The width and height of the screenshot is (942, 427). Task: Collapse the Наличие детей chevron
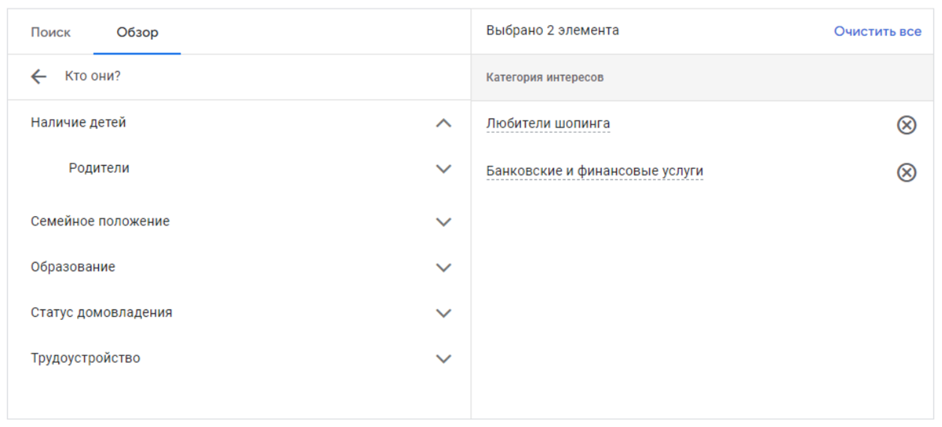tap(443, 123)
